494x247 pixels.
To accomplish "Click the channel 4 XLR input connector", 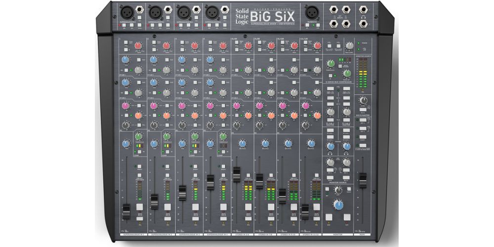I will pyautogui.click(x=212, y=13).
